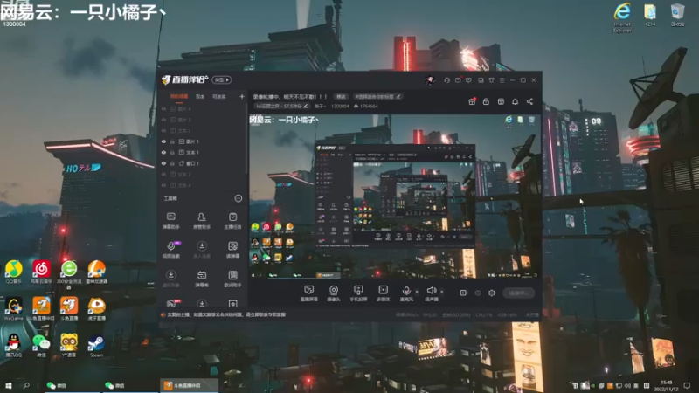Open customer service headset icon in title bar

click(446, 80)
